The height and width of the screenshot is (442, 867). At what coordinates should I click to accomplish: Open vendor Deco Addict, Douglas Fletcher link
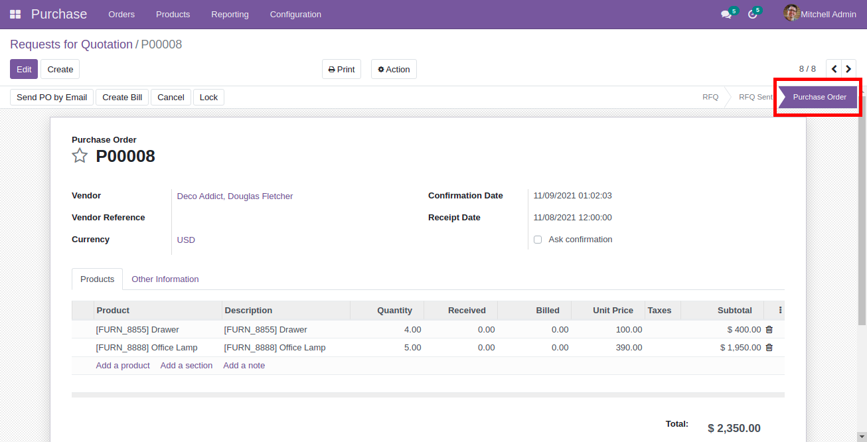click(x=234, y=196)
